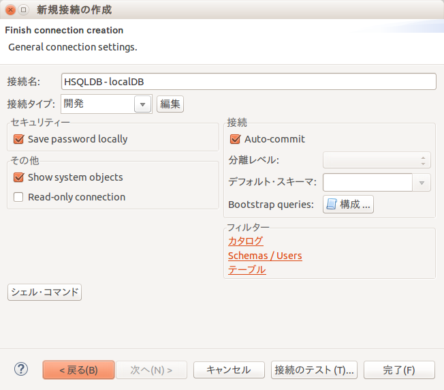Toggle Auto-commit checkbox
The image size is (444, 390).
click(x=236, y=139)
